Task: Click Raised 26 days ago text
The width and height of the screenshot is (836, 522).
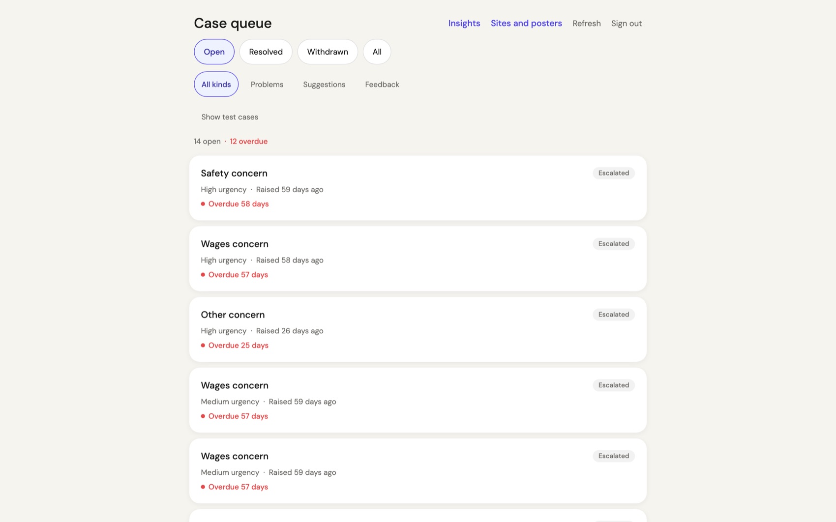Action: pos(290,331)
